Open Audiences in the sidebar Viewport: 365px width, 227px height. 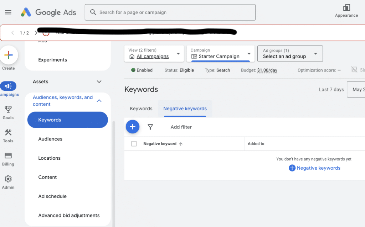point(50,139)
